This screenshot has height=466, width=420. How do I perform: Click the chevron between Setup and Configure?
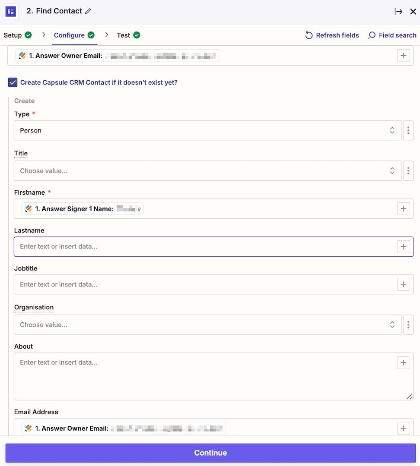[x=44, y=35]
